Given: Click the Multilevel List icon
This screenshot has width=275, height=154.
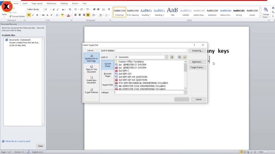Looking at the screenshot, I should (x=87, y=9).
